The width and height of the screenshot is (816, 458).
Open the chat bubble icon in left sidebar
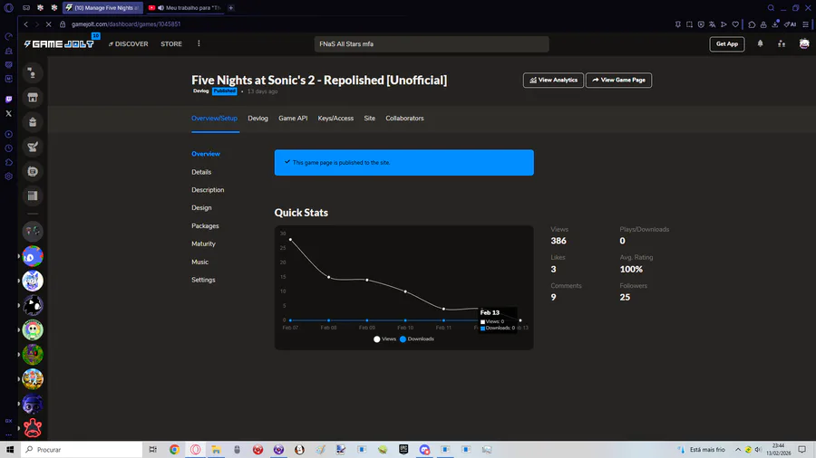click(x=33, y=171)
